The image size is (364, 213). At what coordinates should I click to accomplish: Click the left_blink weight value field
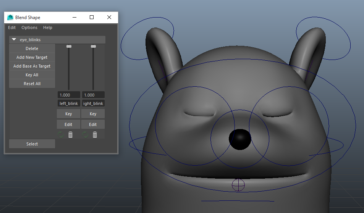point(69,95)
